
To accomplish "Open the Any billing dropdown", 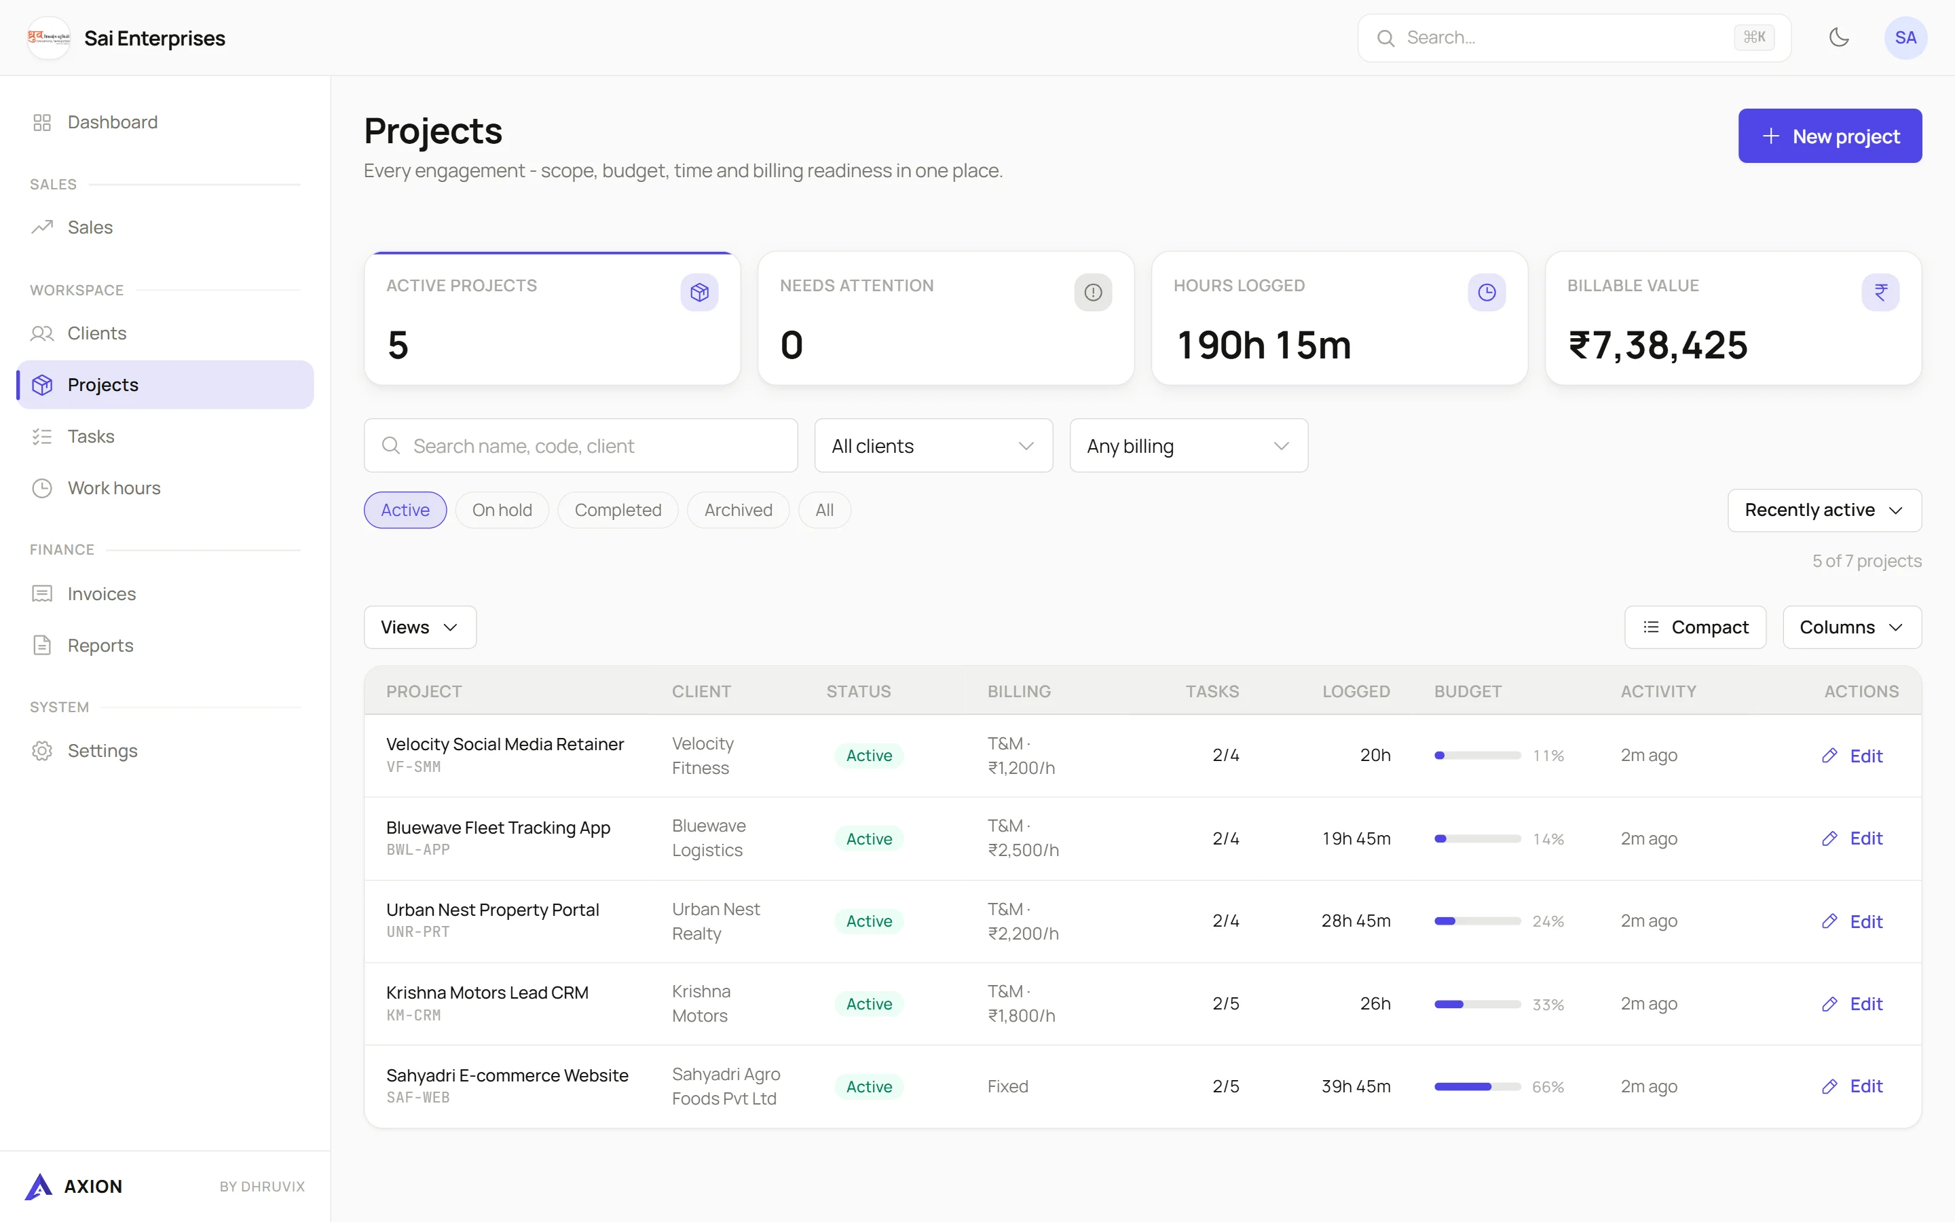I will (x=1189, y=445).
